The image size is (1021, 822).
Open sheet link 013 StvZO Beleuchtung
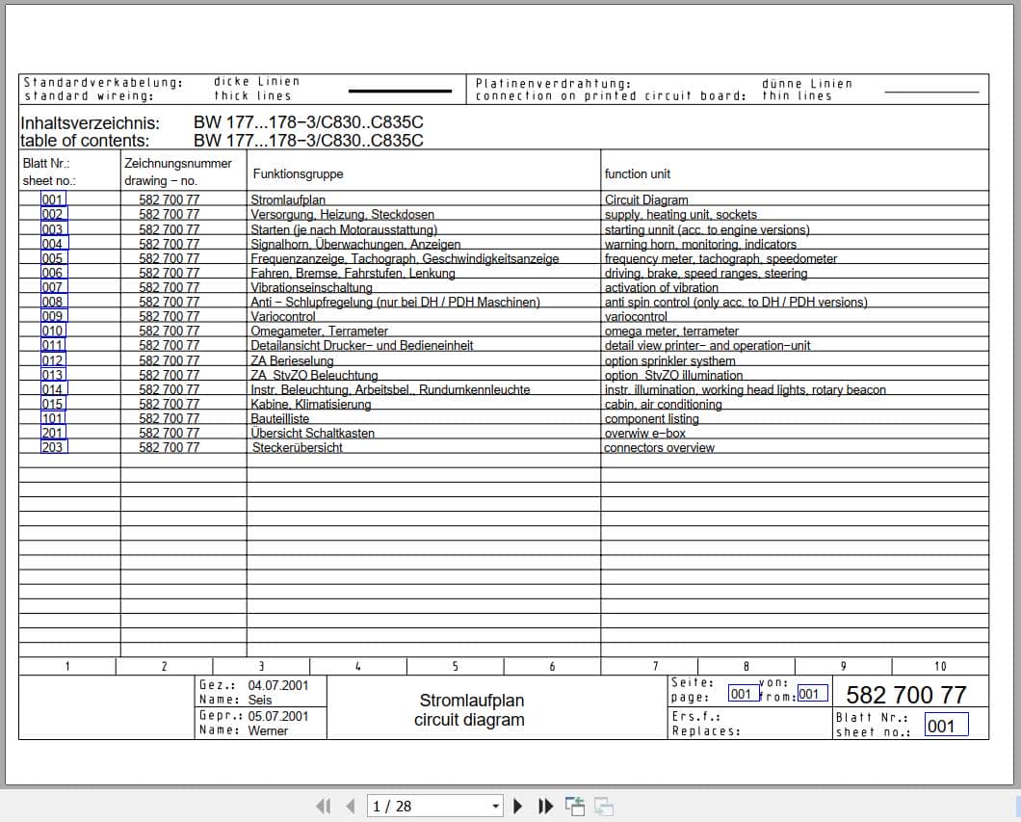pos(53,375)
